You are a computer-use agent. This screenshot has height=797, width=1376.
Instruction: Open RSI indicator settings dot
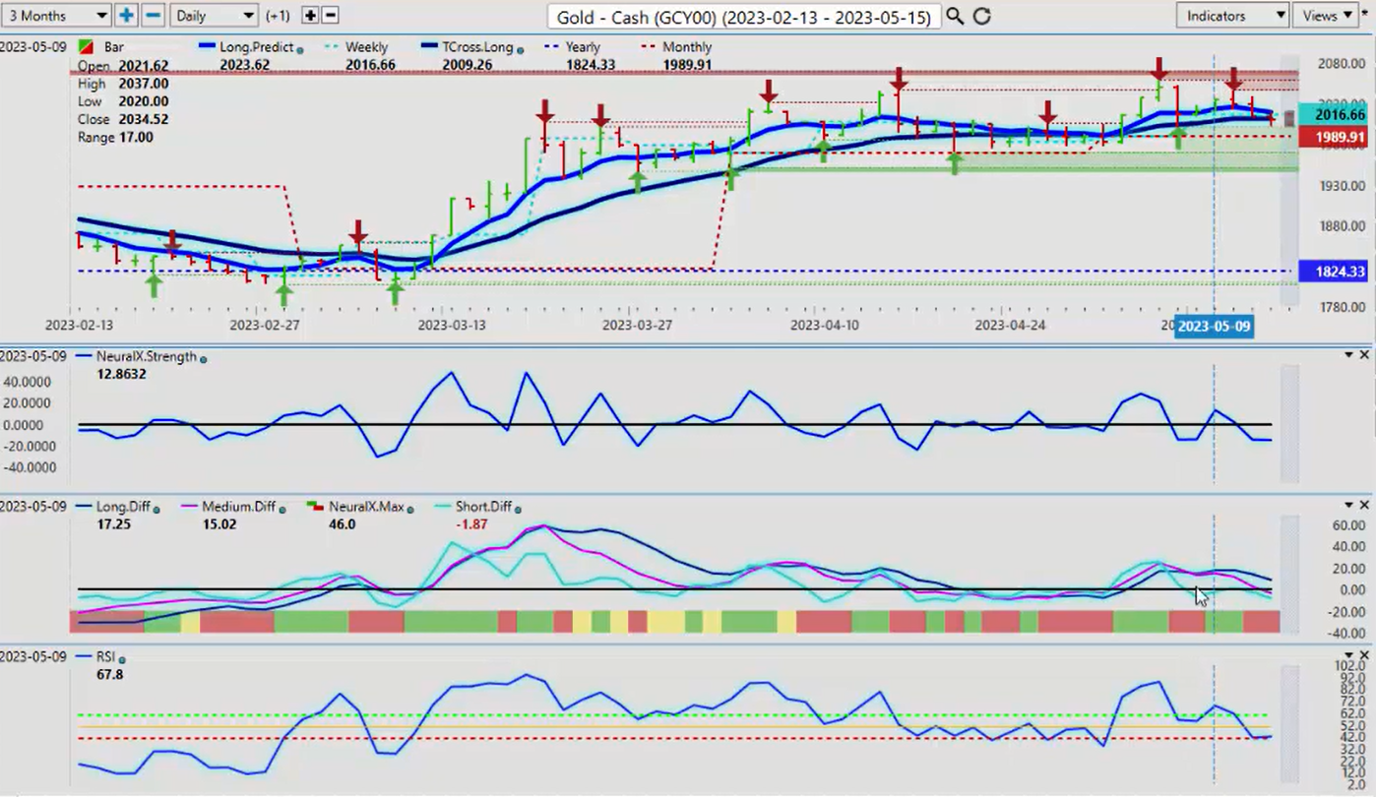[x=122, y=658]
